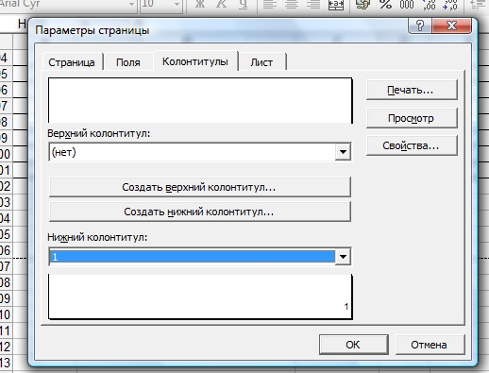Click the Italic (К) toolbar icon
The height and width of the screenshot is (373, 489).
tap(221, 5)
